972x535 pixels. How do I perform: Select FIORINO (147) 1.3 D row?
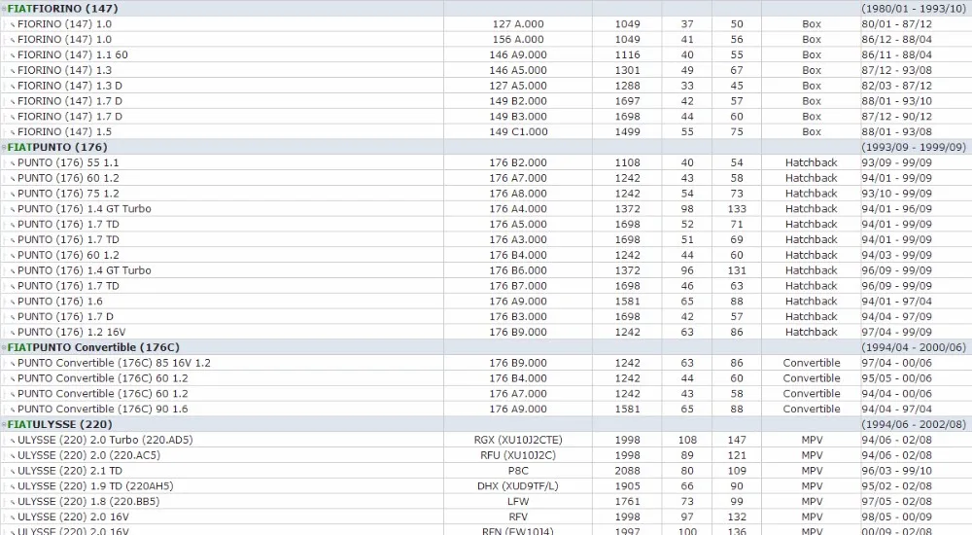[x=486, y=86]
